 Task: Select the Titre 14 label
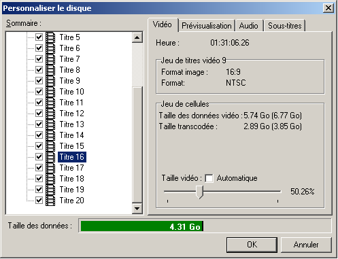71,135
